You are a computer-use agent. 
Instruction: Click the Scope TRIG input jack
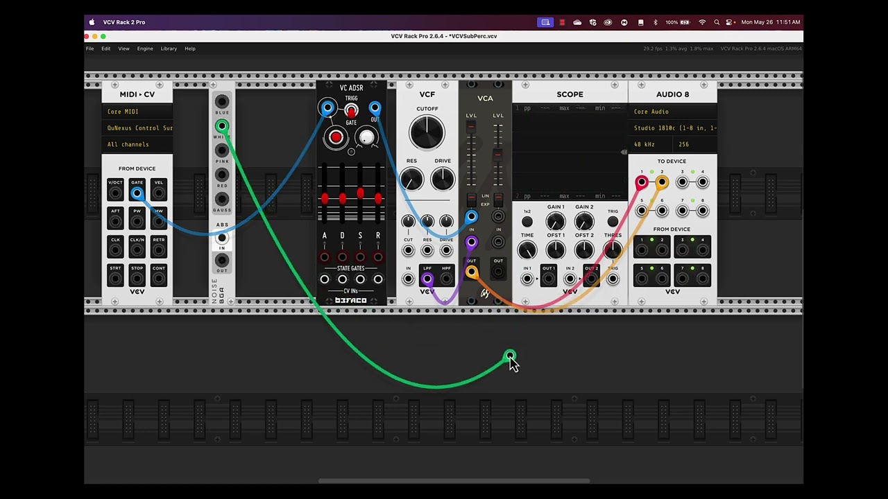[x=613, y=279]
